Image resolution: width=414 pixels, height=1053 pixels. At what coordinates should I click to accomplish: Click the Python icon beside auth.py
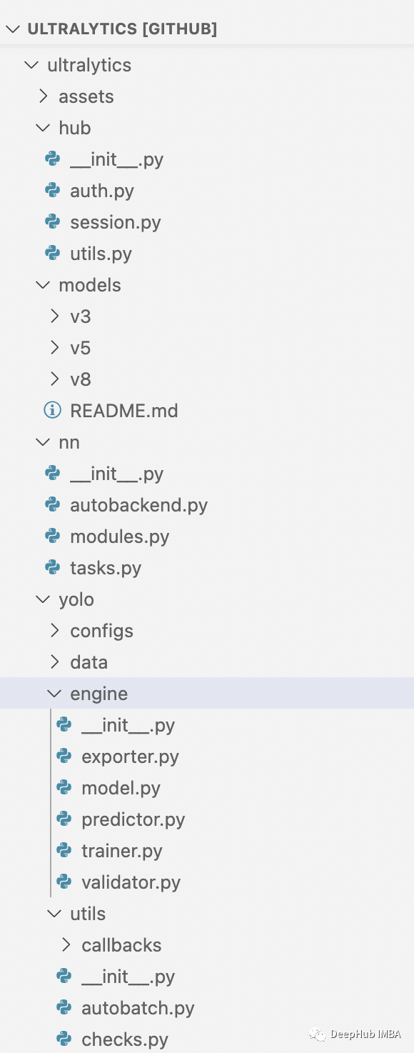[x=52, y=190]
